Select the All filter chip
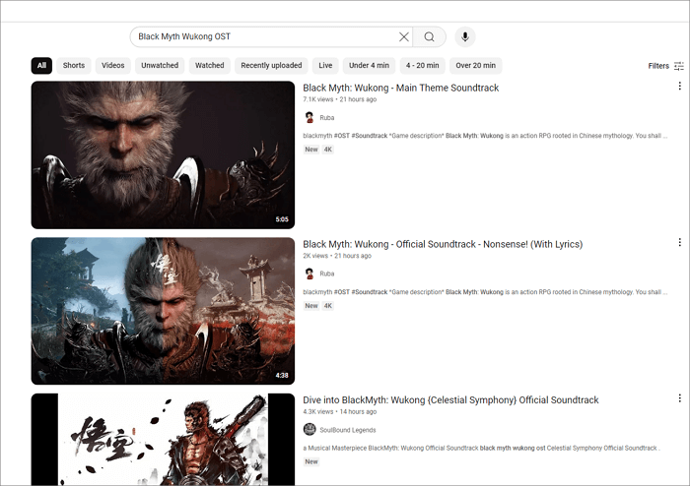Viewport: 690px width, 486px height. (x=41, y=65)
